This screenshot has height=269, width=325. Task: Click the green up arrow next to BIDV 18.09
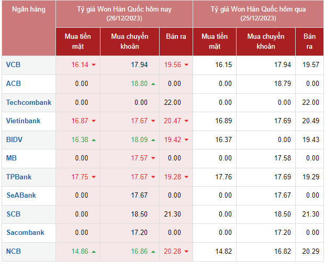(153, 140)
